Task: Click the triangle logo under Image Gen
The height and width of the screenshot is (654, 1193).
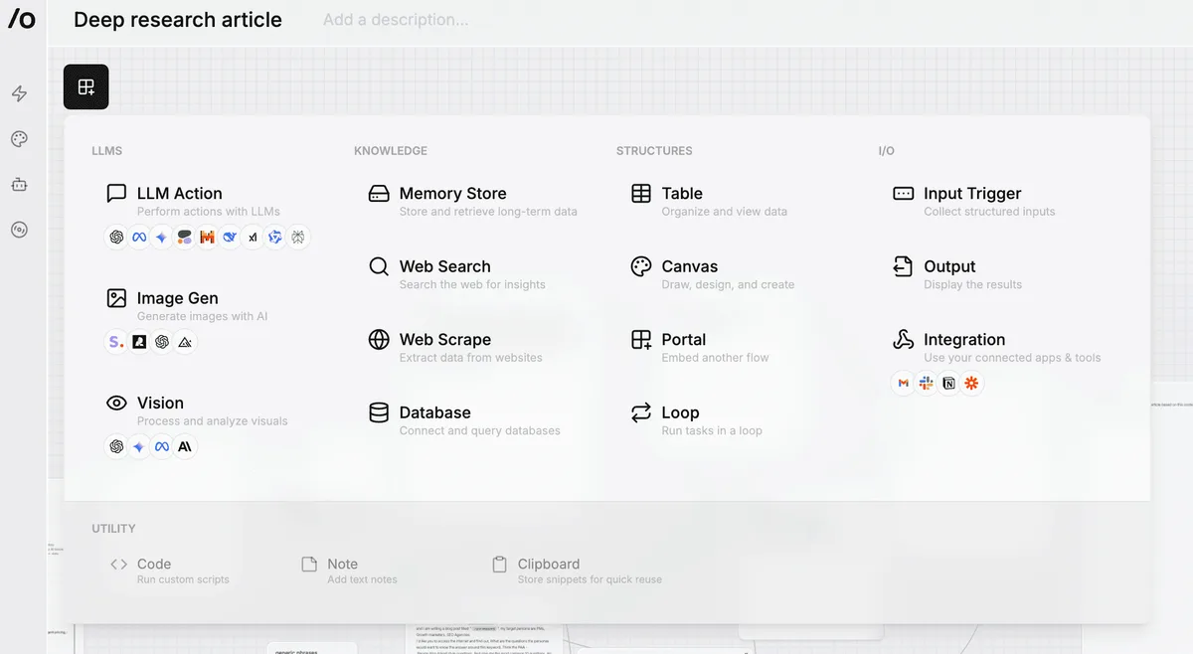Action: [x=185, y=342]
